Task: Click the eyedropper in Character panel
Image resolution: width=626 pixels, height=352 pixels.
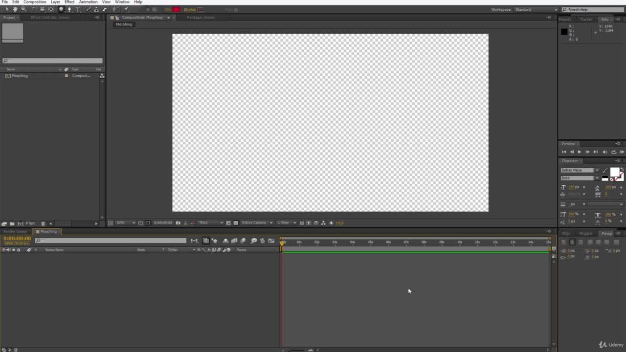Action: pos(605,171)
